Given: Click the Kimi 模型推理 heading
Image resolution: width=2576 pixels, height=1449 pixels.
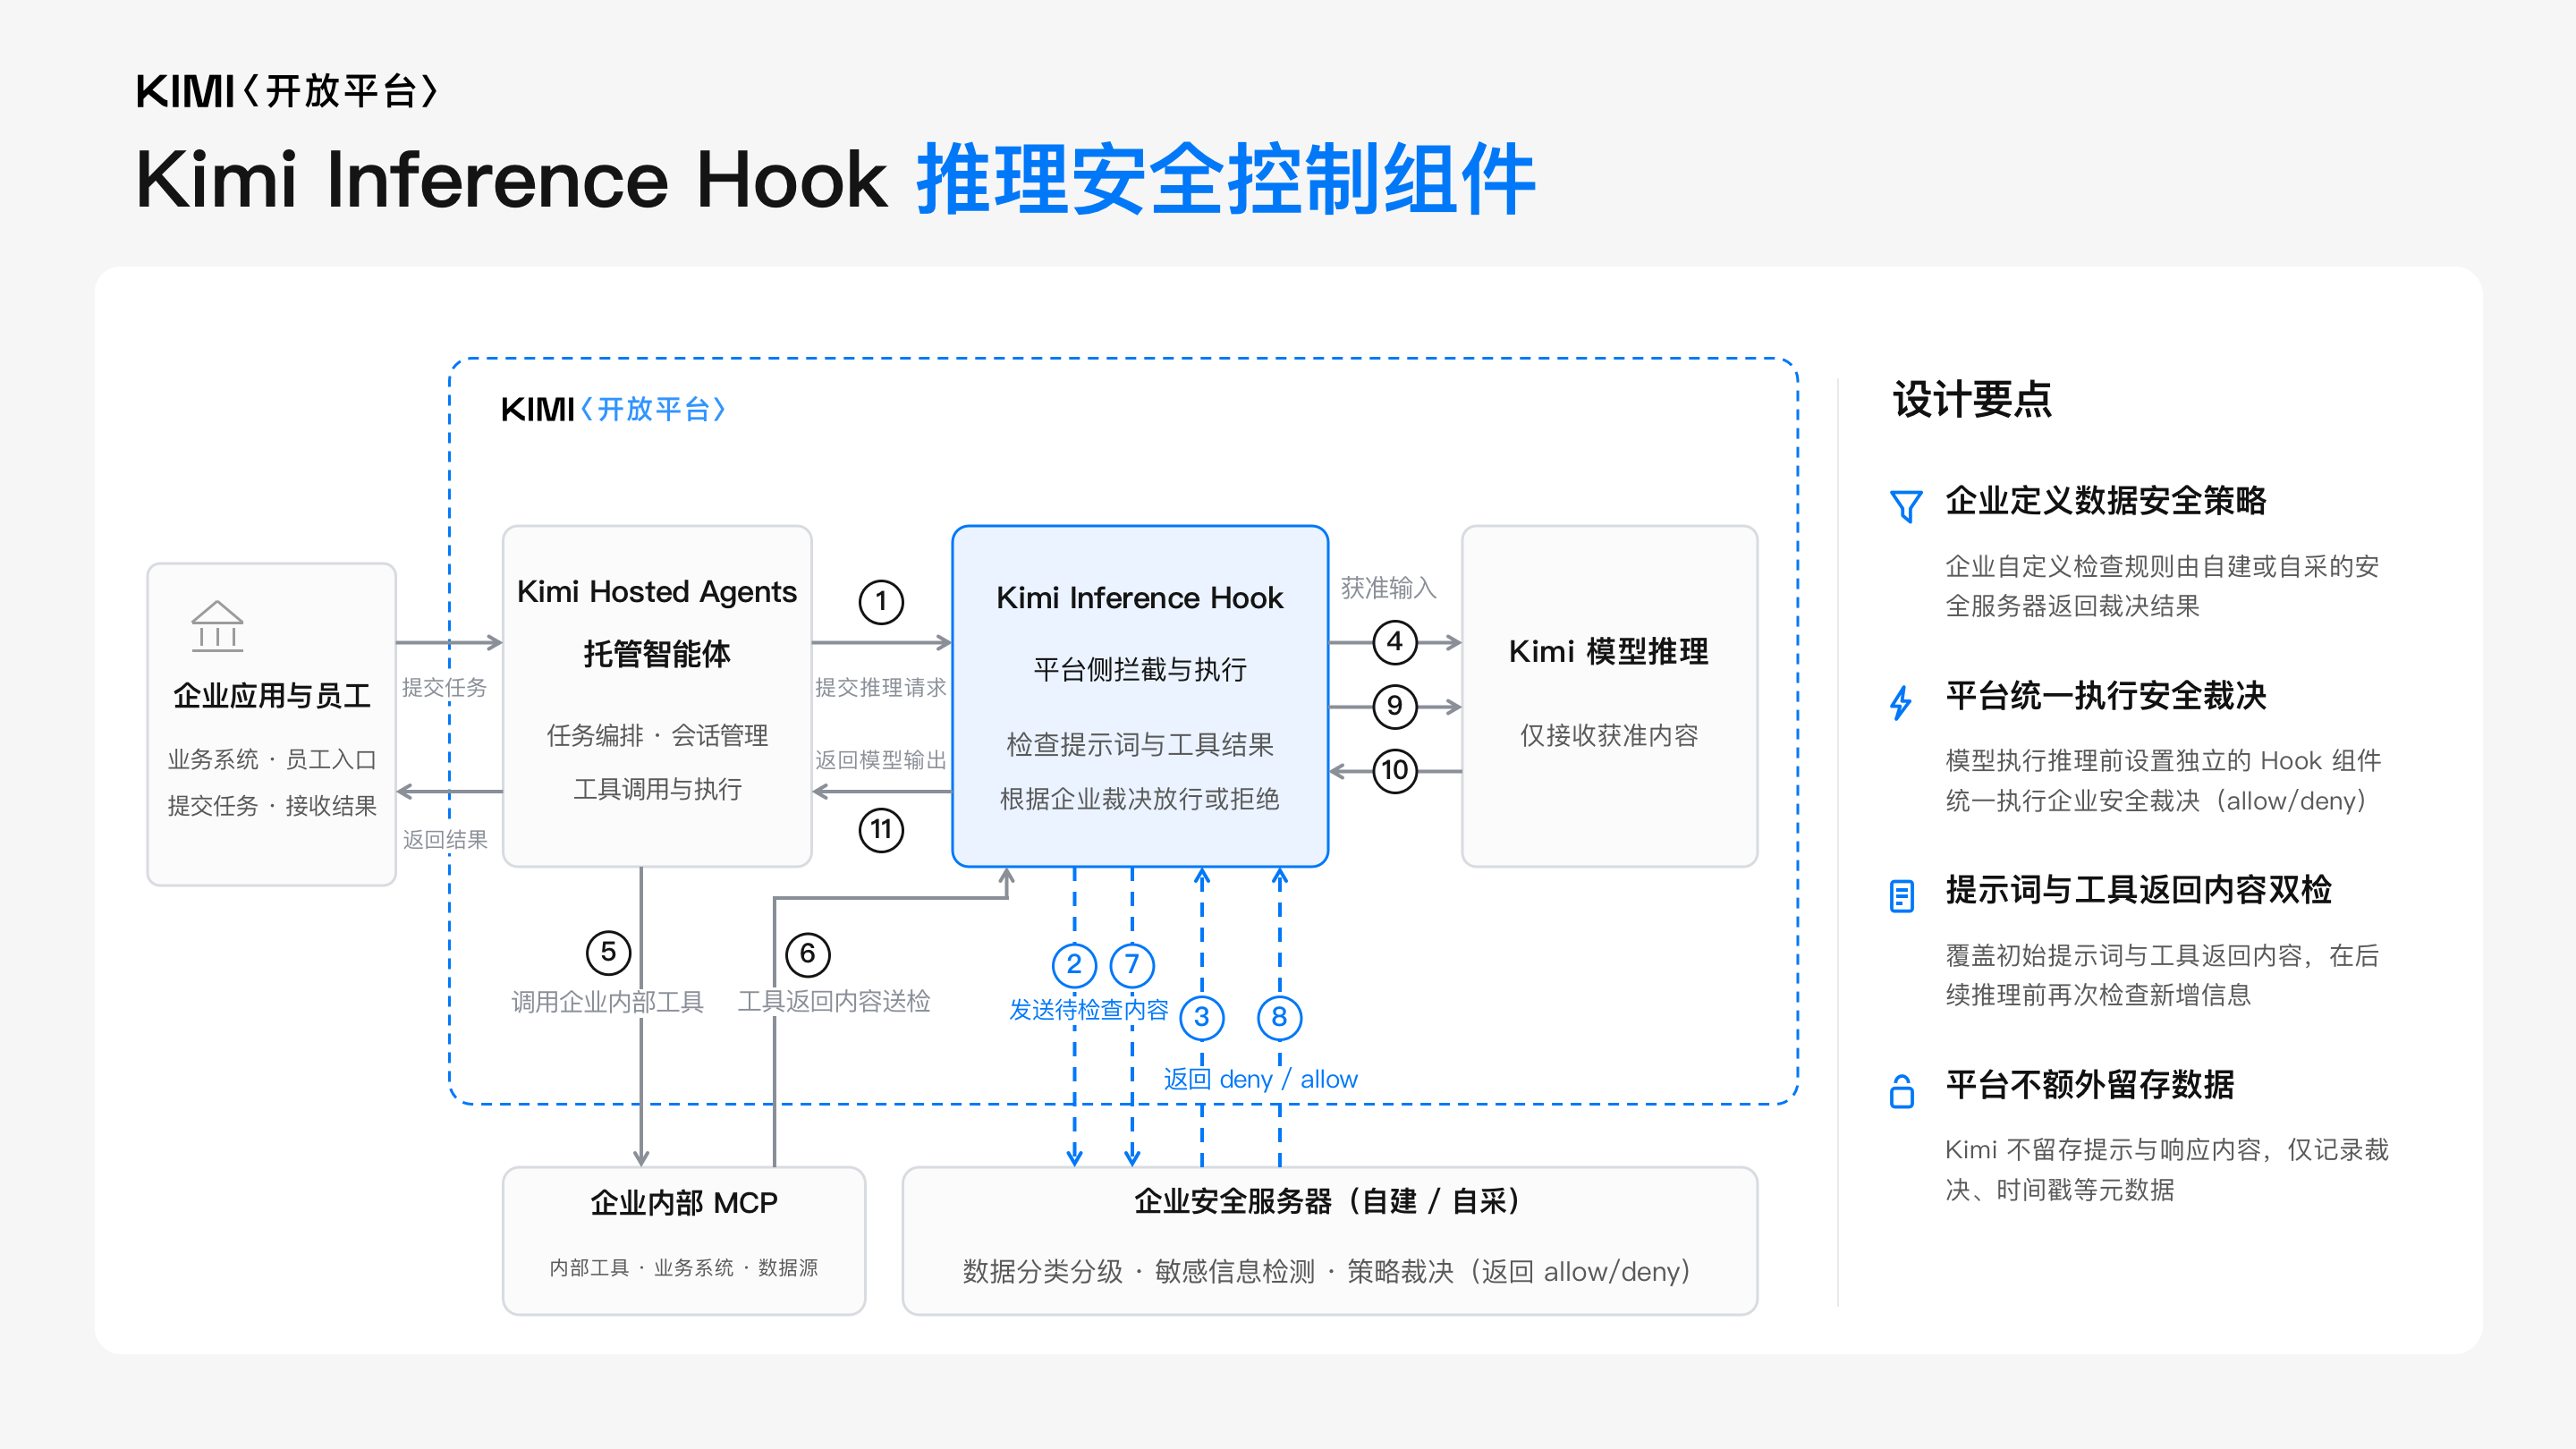Looking at the screenshot, I should click(x=1608, y=651).
